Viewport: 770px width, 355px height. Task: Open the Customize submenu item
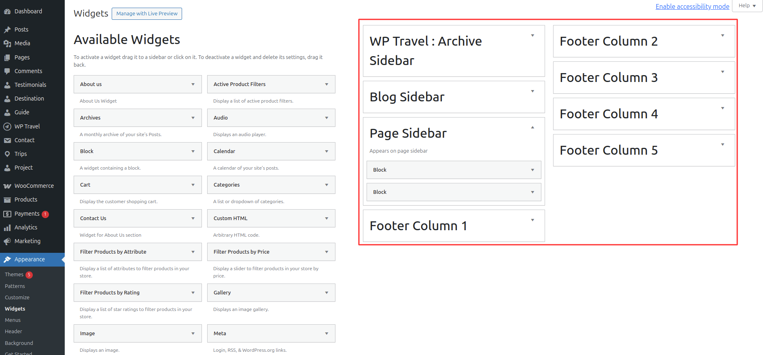17,297
